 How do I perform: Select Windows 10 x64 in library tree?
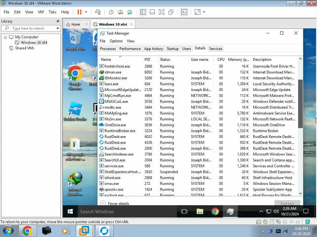[34, 43]
